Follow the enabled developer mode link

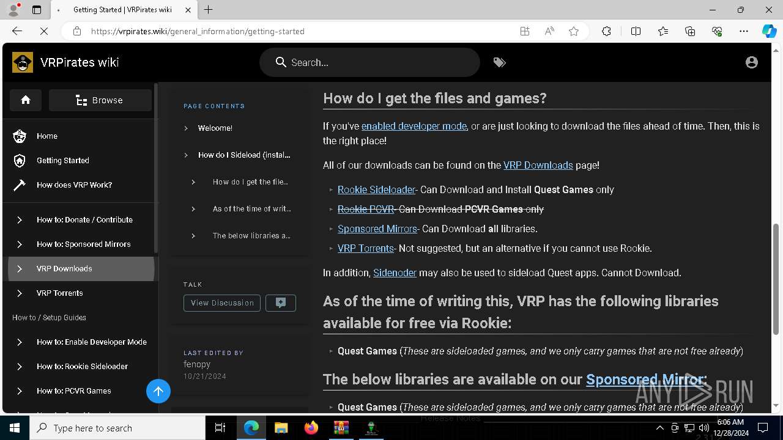click(414, 127)
